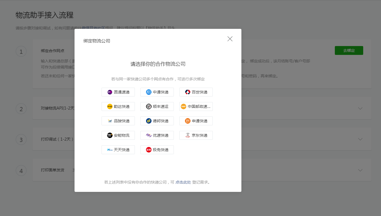This screenshot has height=216, width=381.
Task: Choose 京东快递 text label
Action: (x=200, y=135)
